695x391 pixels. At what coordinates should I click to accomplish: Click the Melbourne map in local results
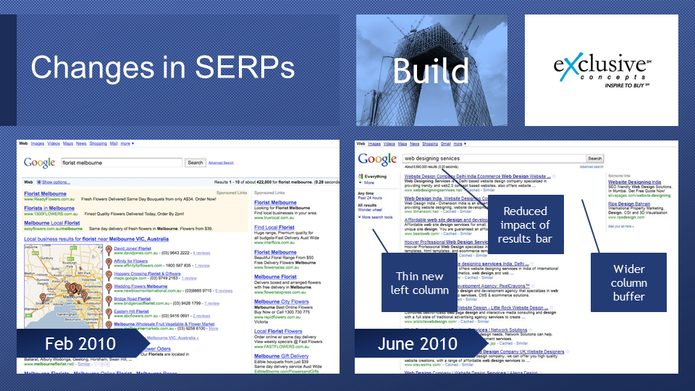tap(63, 286)
